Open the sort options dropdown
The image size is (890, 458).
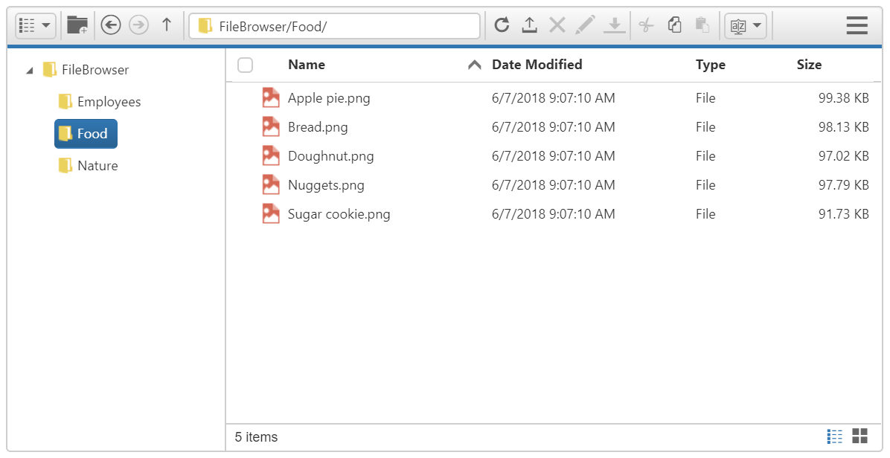click(x=745, y=25)
